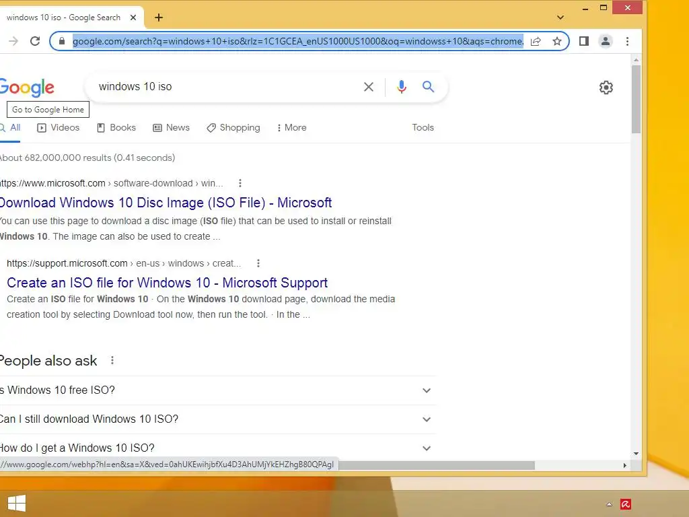Click the horizontal scrollbar thumb
This screenshot has height=517, width=689.
coord(436,465)
